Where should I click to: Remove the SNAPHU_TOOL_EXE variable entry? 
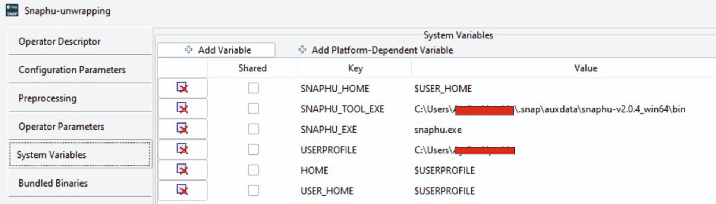(182, 108)
